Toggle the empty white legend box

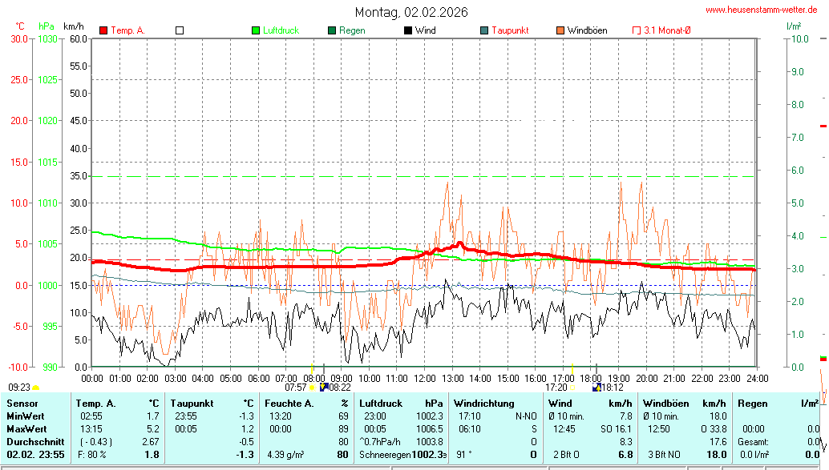[180, 30]
